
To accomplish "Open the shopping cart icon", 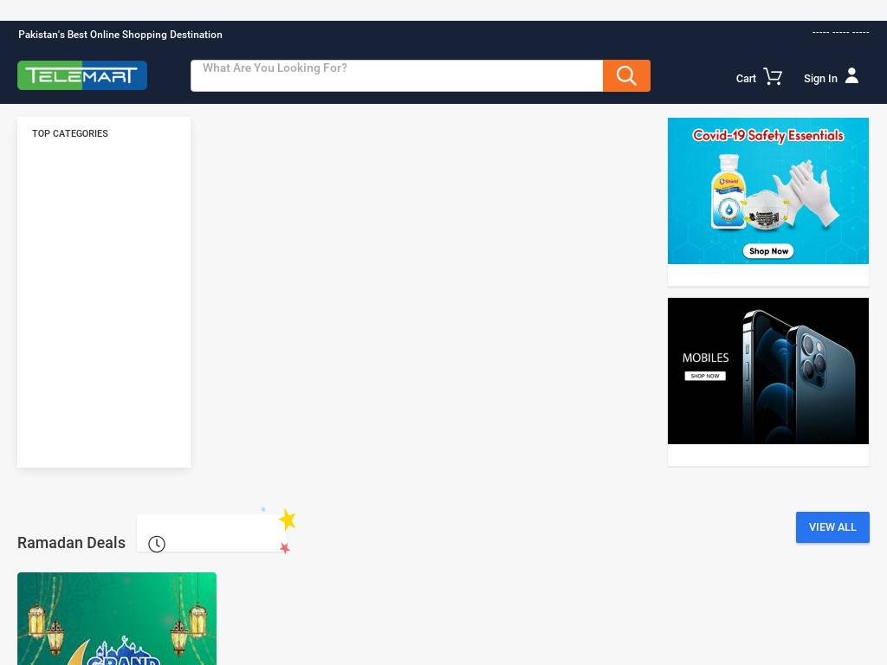I will pyautogui.click(x=773, y=76).
